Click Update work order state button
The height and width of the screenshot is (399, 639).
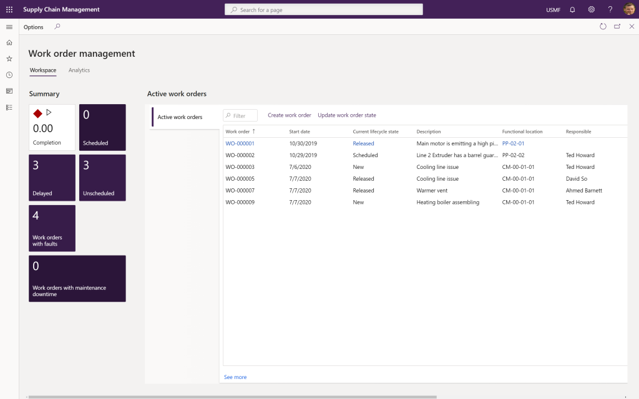tap(347, 115)
